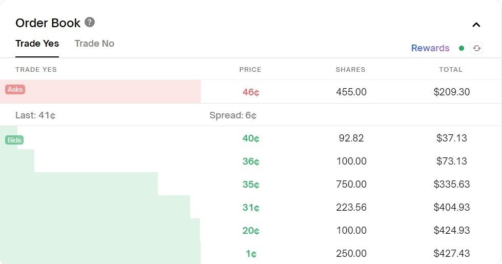Image resolution: width=502 pixels, height=264 pixels.
Task: Click the Price column header
Action: 250,69
